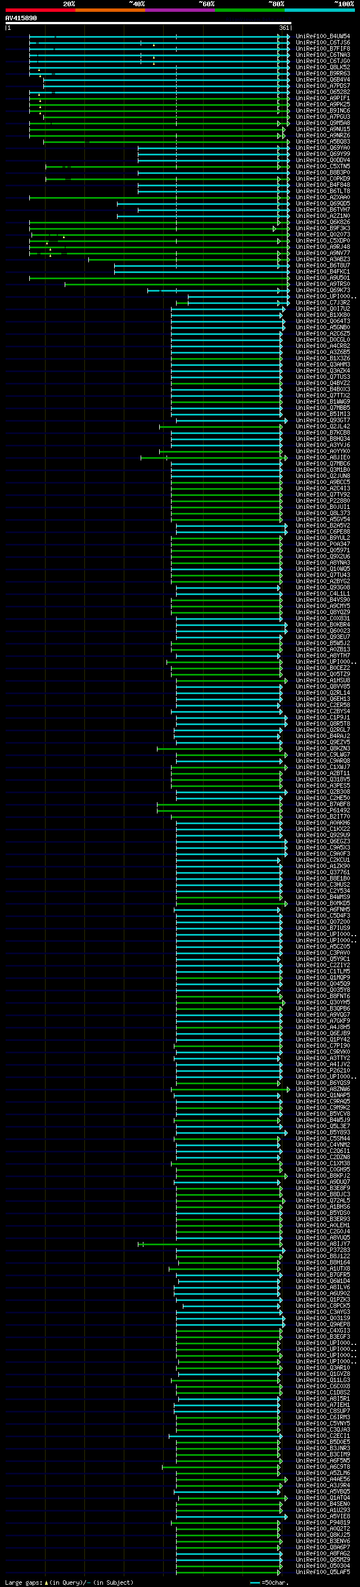360x1587 pixels.
Task: Open hit UniRef100_Q6K826
Action: (x=323, y=222)
